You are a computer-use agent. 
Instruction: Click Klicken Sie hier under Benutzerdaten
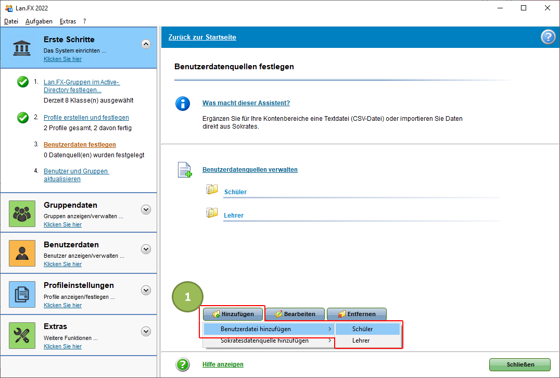click(x=62, y=264)
